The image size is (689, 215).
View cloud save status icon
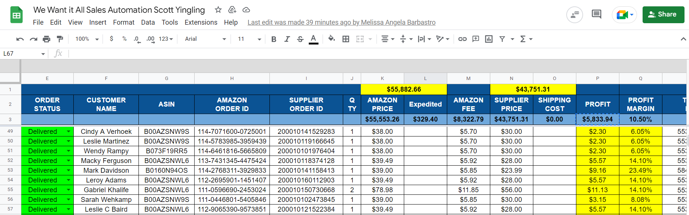point(246,10)
